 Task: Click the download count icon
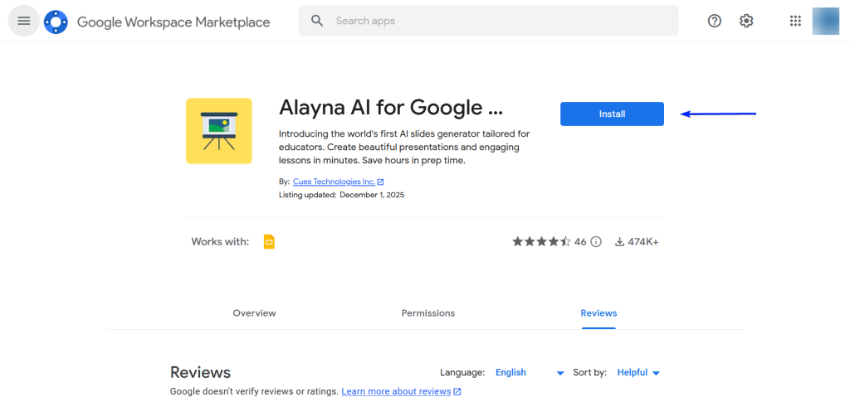pos(619,242)
